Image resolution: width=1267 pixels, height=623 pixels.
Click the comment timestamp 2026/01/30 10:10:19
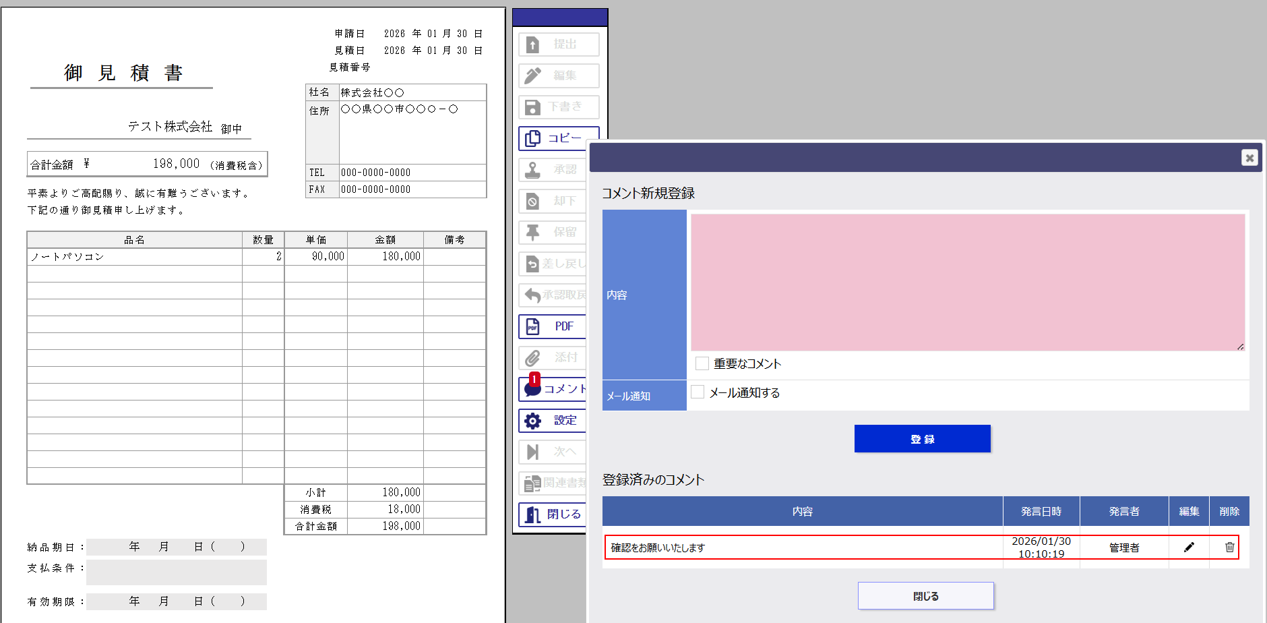coord(1041,547)
